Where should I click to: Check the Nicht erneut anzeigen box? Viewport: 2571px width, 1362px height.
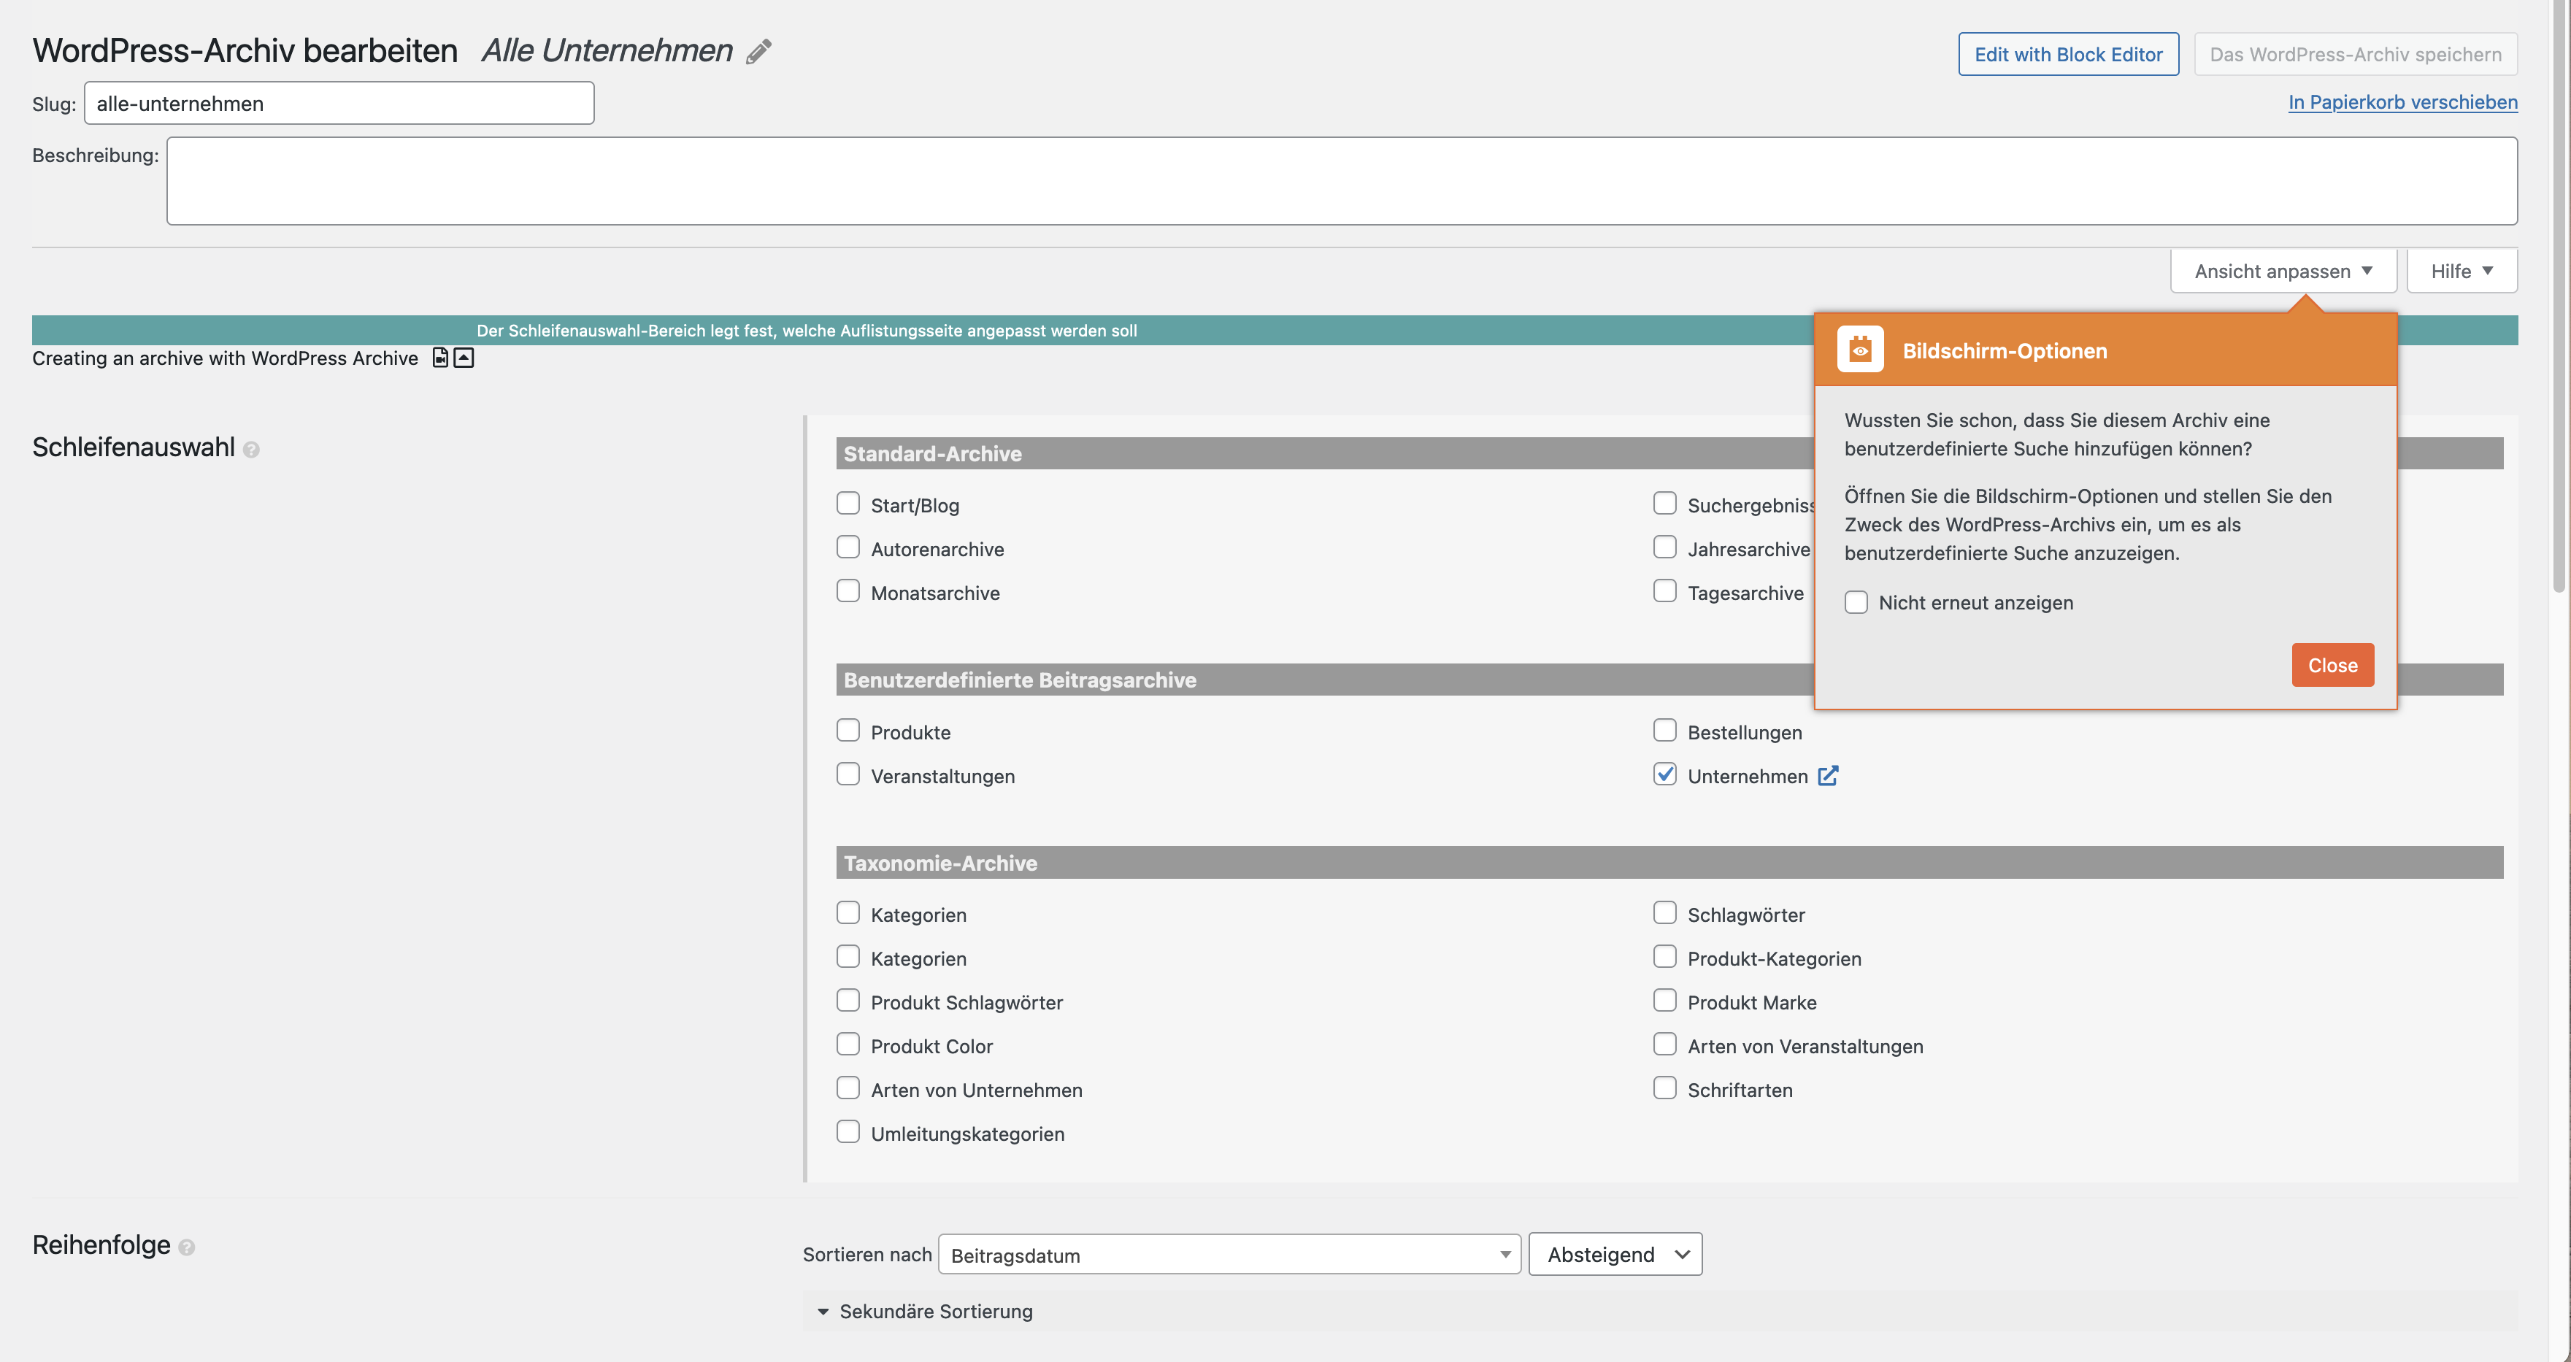click(x=1856, y=601)
